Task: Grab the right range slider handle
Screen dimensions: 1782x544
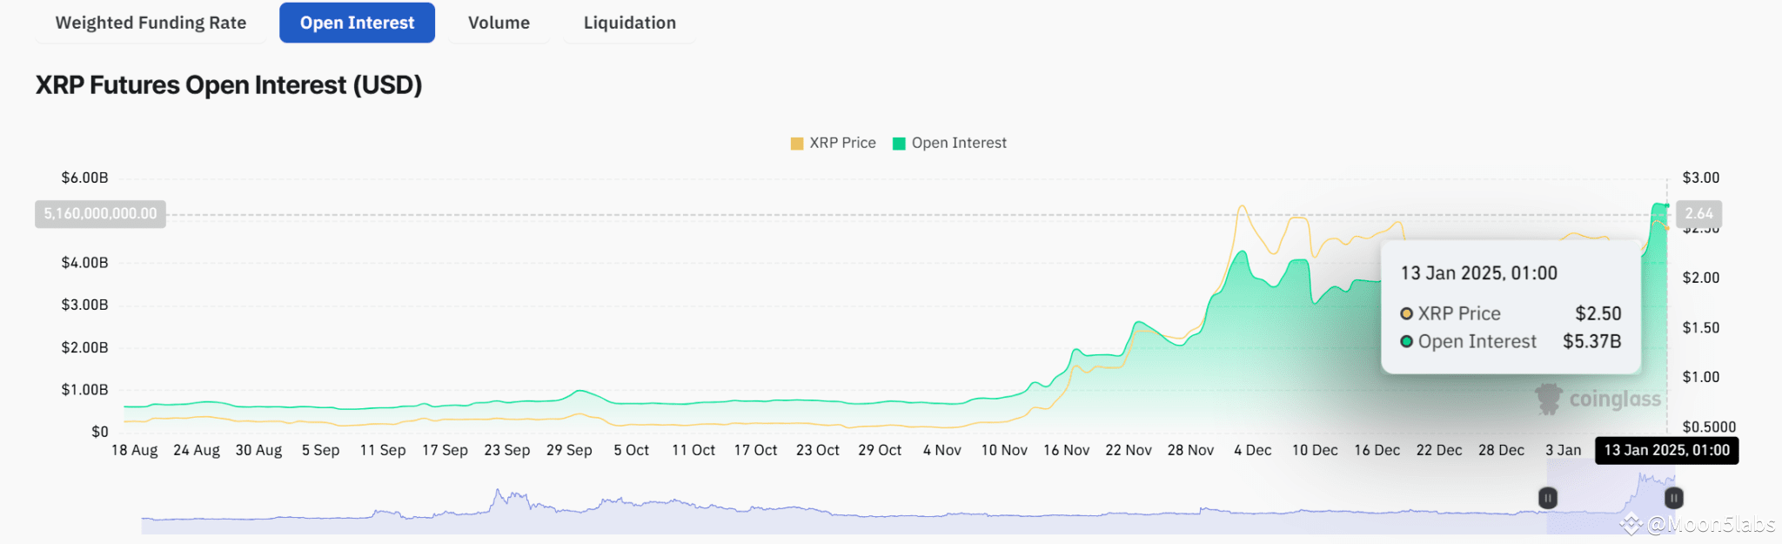Action: pyautogui.click(x=1673, y=498)
